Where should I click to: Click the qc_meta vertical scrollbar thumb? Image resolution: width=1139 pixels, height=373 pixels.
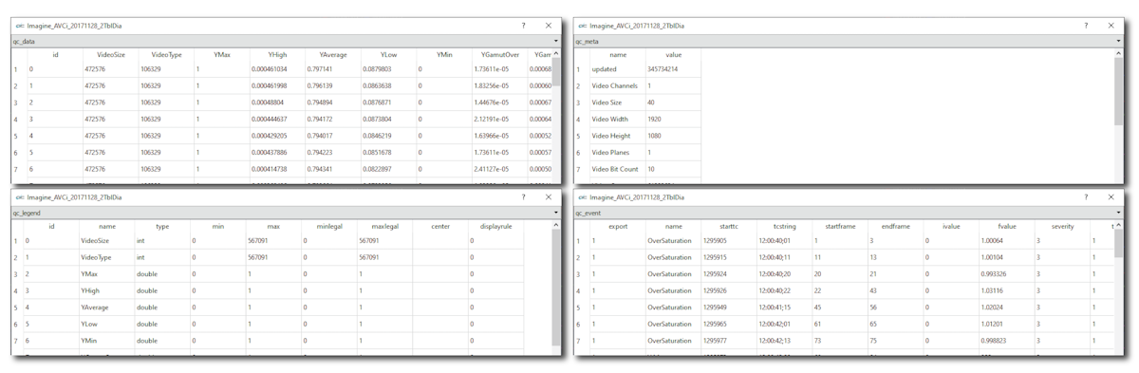point(1119,91)
